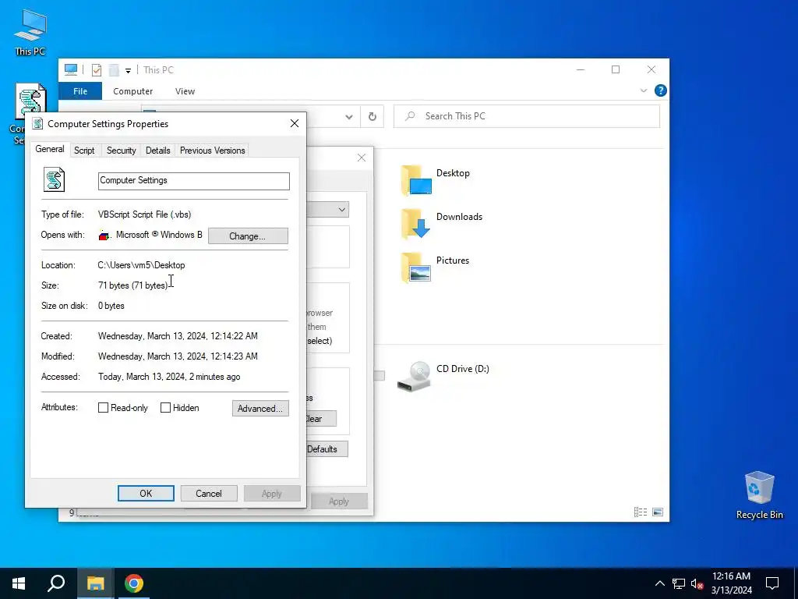
Task: Click the Search This PC box
Action: (526, 117)
